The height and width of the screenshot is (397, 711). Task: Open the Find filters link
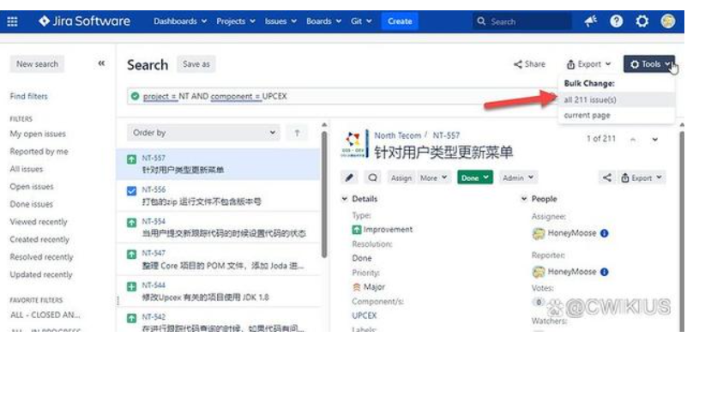coord(28,96)
